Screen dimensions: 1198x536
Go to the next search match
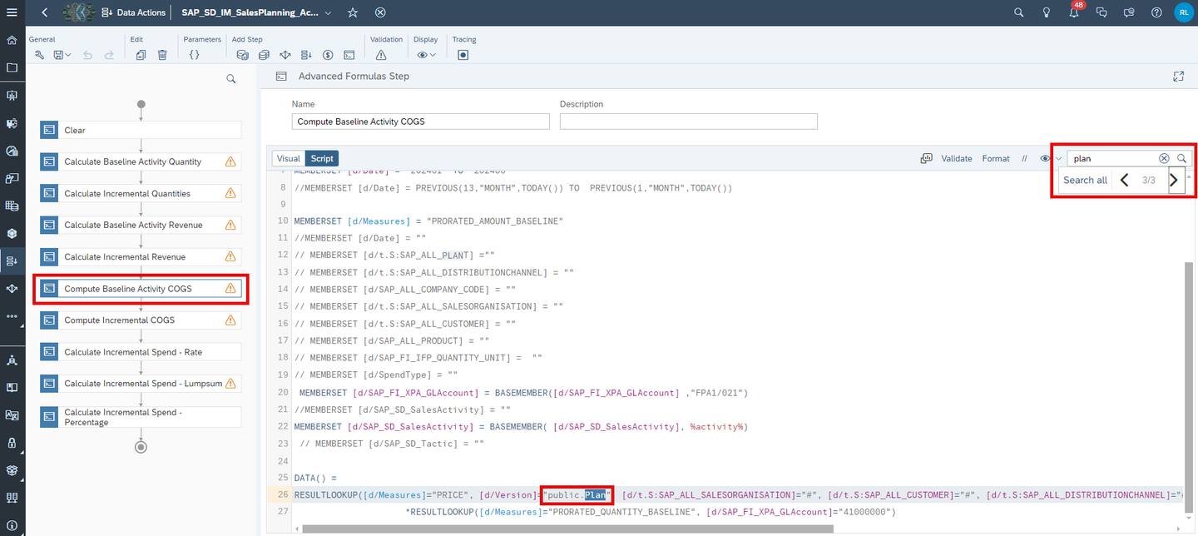[x=1175, y=180]
